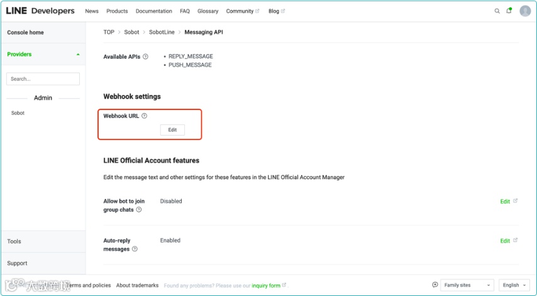Click external link icon beside Auto-reply Edit
Image resolution: width=537 pixels, height=296 pixels.
[516, 240]
